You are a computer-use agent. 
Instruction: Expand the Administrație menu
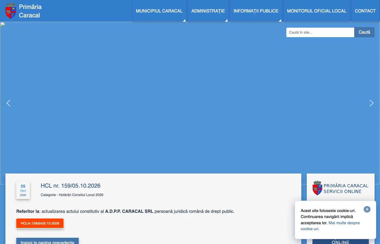pos(208,11)
